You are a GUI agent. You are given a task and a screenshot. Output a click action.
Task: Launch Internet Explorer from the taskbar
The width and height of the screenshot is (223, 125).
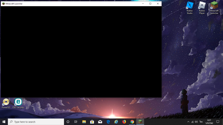116,122
